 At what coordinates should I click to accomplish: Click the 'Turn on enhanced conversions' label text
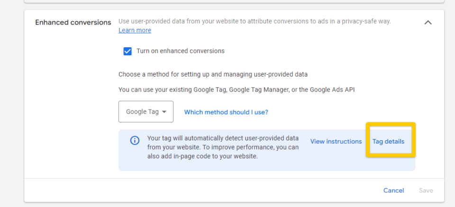(181, 51)
